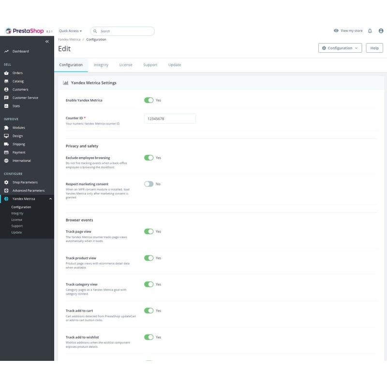Viewport: 387px width, 387px height.
Task: Click the Dashboard trend icon
Action: [6, 51]
